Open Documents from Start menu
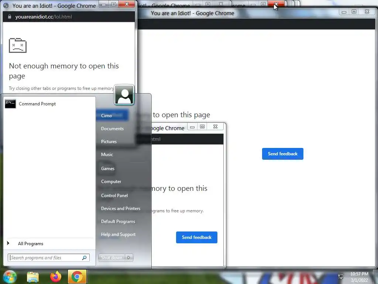This screenshot has width=378, height=284. [x=112, y=128]
